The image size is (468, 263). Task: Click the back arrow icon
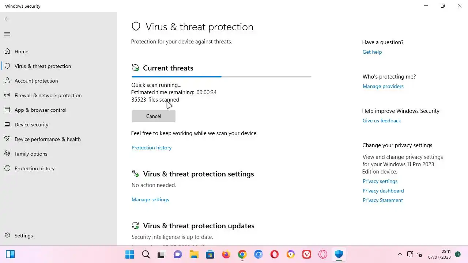pos(7,19)
